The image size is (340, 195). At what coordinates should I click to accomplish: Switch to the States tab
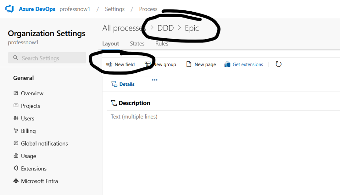tap(137, 44)
